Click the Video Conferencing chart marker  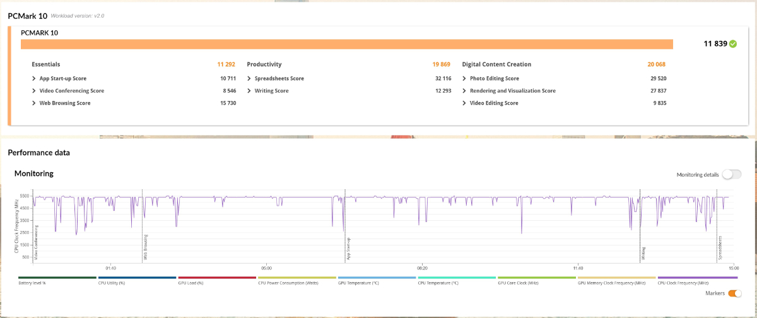coord(36,243)
